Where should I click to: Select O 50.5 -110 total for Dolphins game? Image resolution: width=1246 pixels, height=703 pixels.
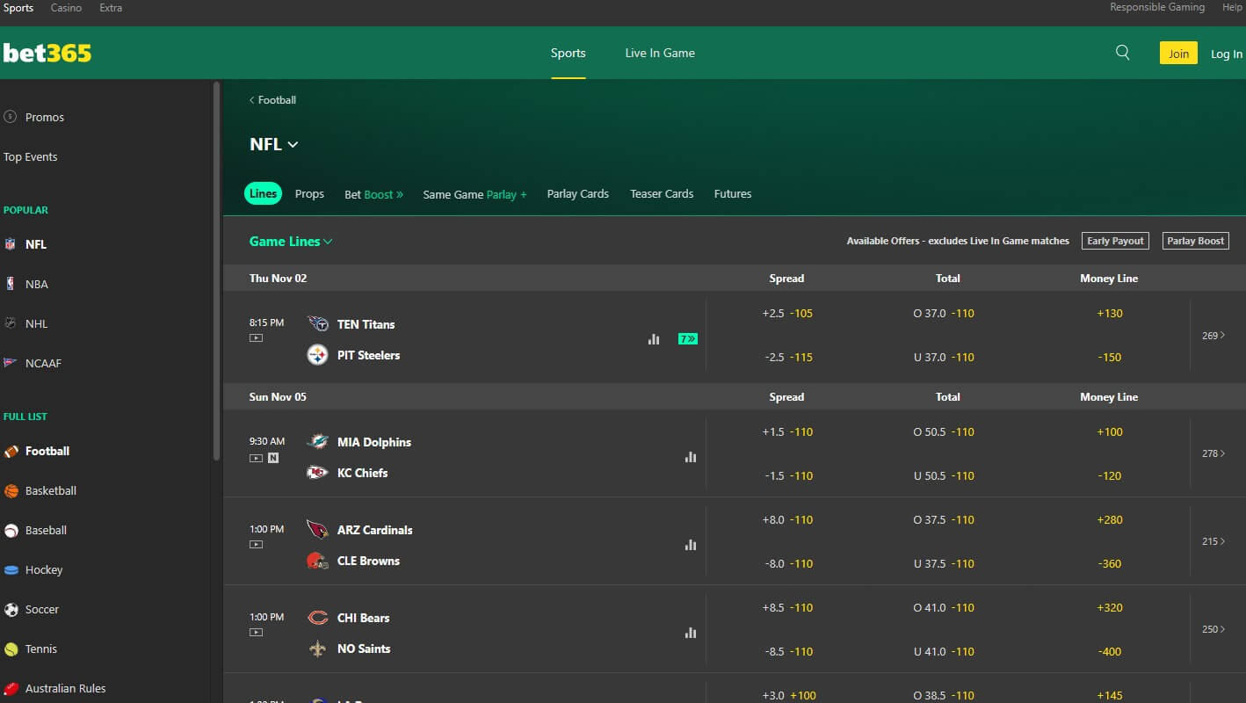(x=944, y=431)
